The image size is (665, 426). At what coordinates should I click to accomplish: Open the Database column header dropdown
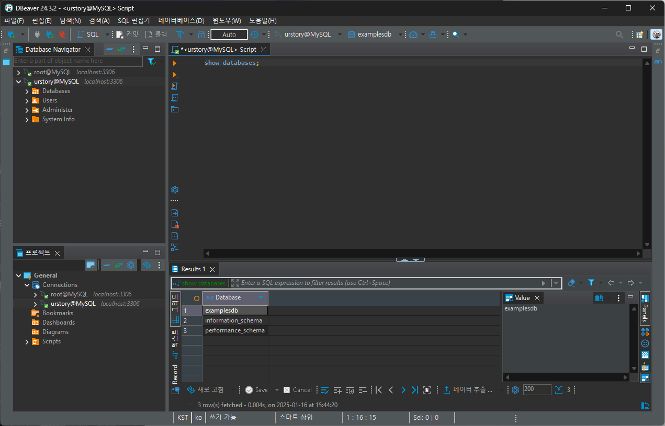coord(261,297)
